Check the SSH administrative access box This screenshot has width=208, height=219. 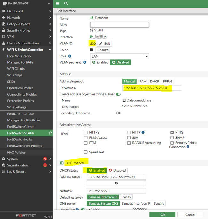tap(129, 137)
